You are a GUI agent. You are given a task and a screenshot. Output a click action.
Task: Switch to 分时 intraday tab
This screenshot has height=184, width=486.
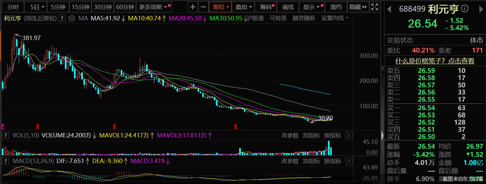(13, 7)
